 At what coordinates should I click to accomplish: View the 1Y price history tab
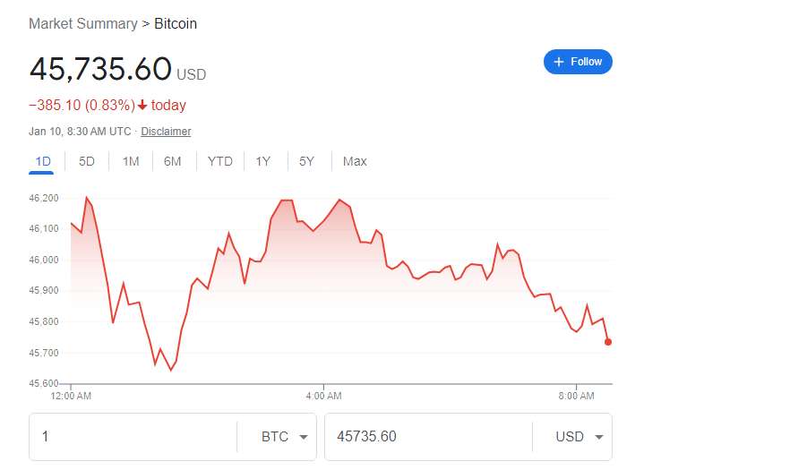click(262, 162)
